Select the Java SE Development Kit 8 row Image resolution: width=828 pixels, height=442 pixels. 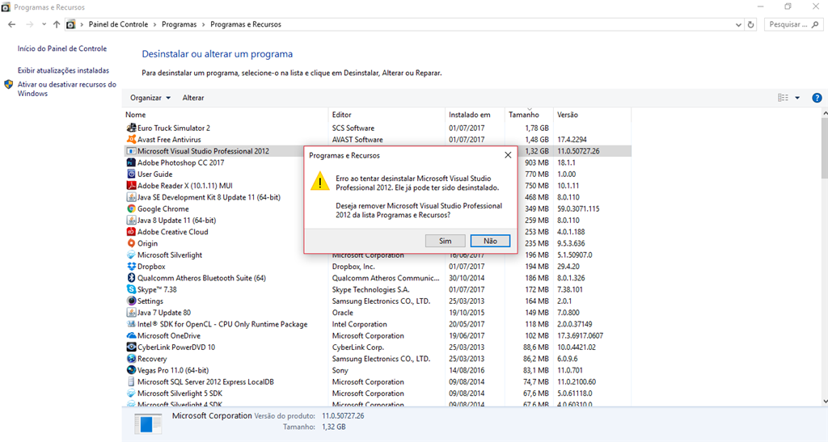point(378,197)
